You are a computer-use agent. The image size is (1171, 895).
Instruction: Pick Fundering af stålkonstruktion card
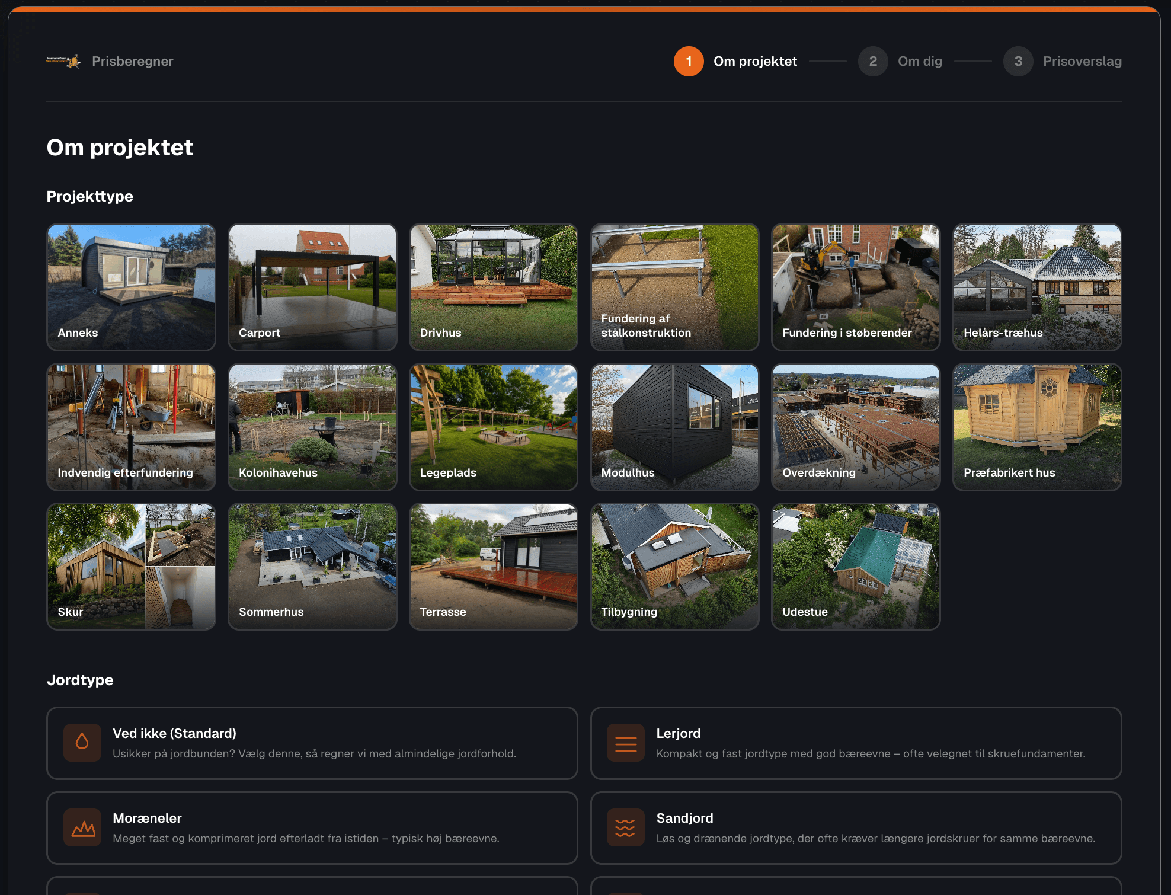tap(675, 287)
